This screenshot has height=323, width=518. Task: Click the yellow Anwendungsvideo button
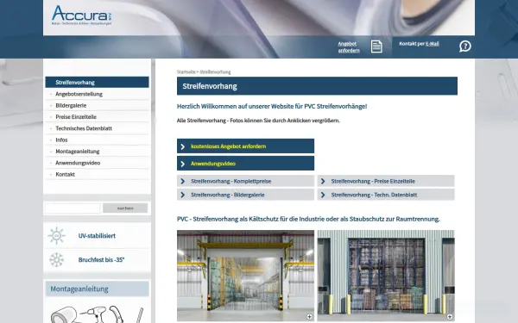click(x=245, y=163)
